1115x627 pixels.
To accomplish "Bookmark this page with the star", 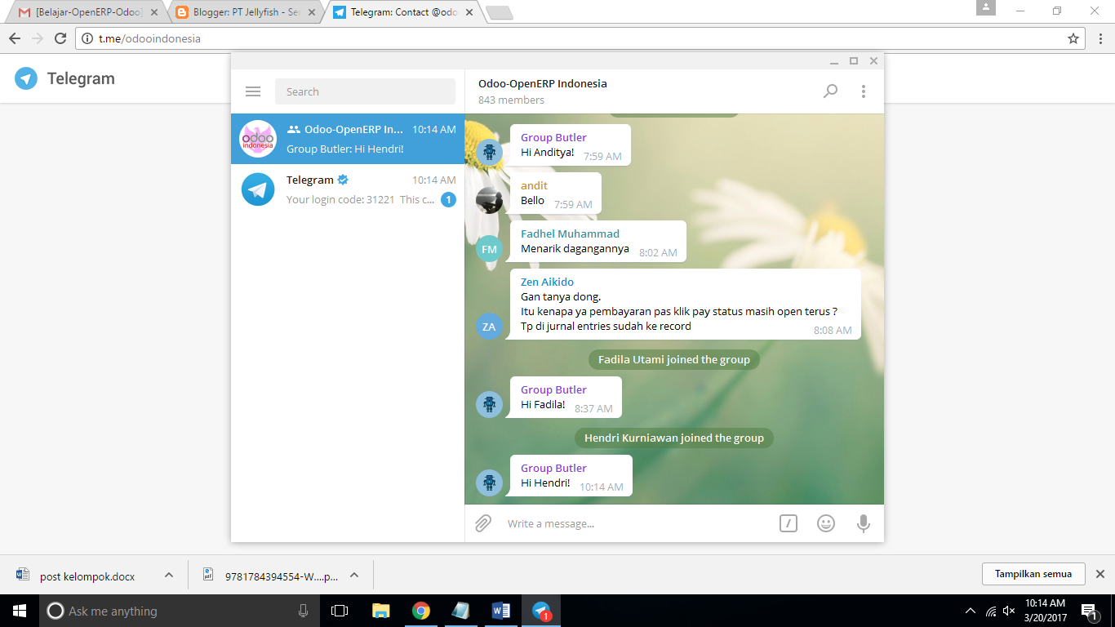I will pyautogui.click(x=1073, y=38).
